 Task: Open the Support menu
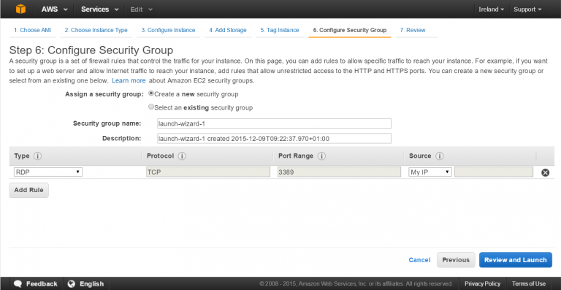pos(527,9)
